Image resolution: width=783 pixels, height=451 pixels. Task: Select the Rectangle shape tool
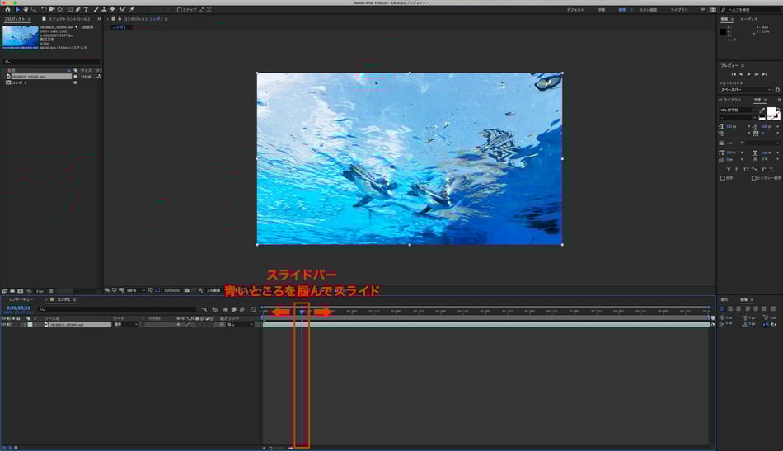(x=68, y=9)
